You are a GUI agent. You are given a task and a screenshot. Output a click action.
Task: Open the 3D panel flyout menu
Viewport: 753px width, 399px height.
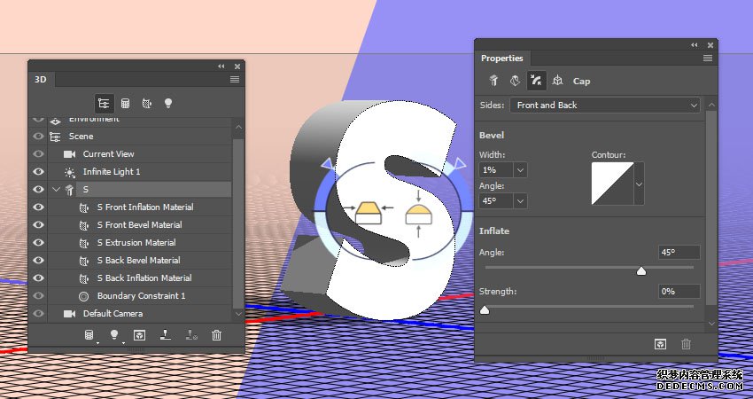tap(235, 80)
